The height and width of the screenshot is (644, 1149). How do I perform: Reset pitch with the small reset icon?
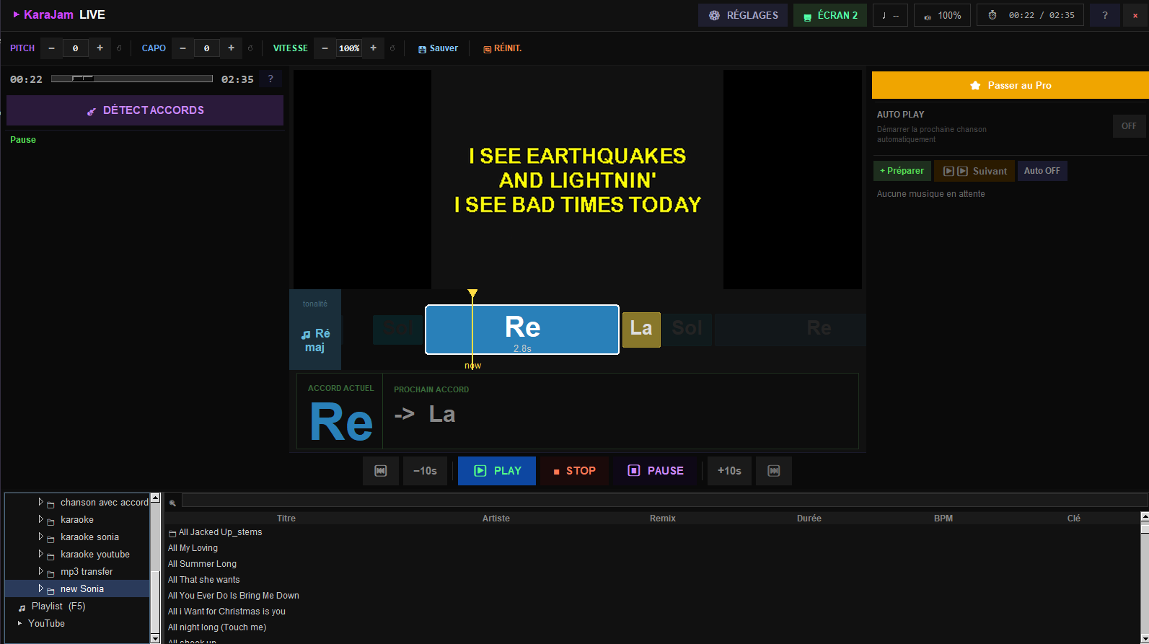(x=119, y=48)
